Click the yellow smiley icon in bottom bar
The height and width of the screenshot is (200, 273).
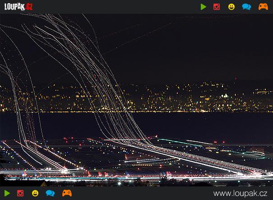[x=35, y=193]
